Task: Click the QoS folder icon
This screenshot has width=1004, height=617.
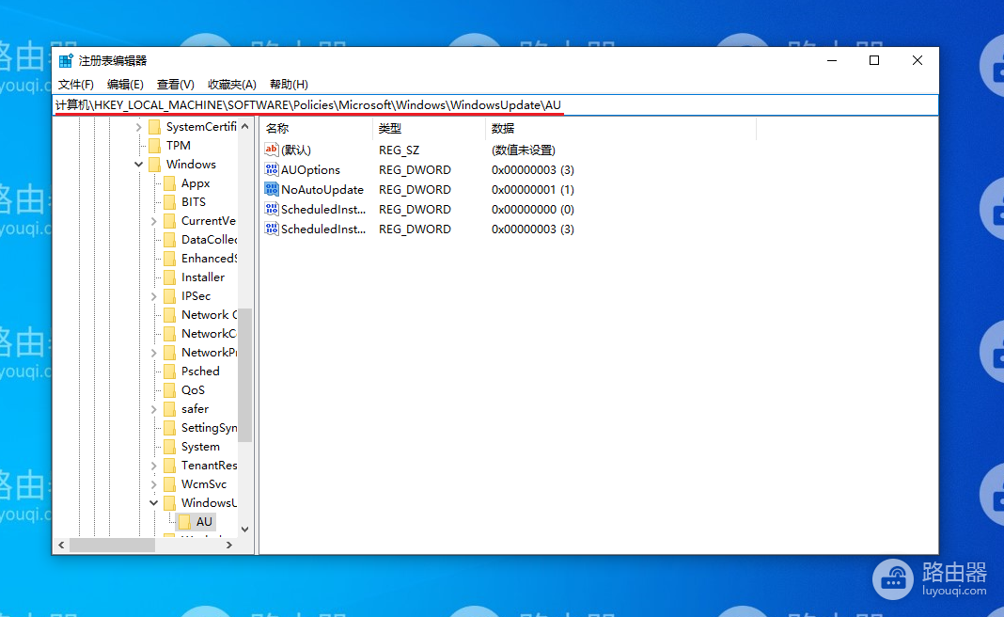Action: [x=169, y=390]
